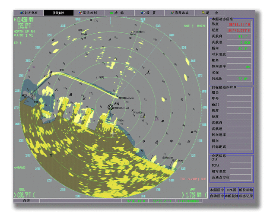This screenshot has width=270, height=216.
Task: Click the 退出 exit icon
Action: coord(204,13)
